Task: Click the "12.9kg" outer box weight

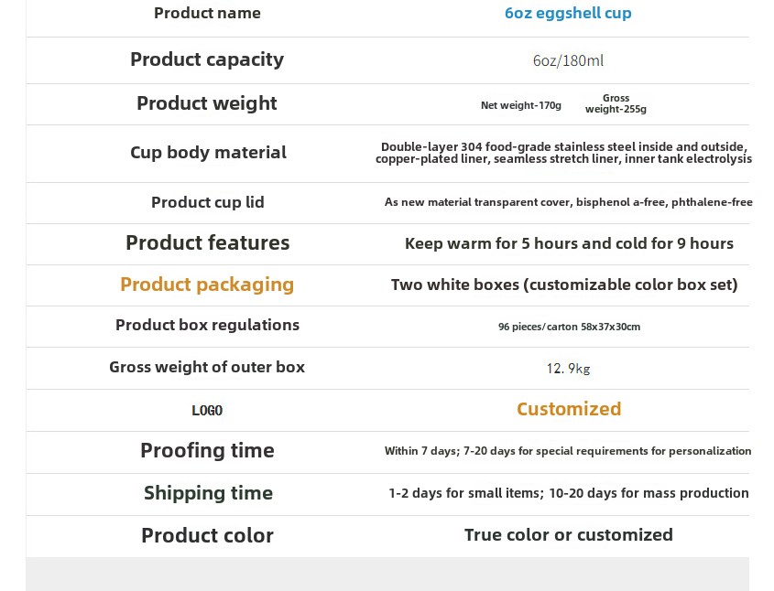Action: pos(568,369)
